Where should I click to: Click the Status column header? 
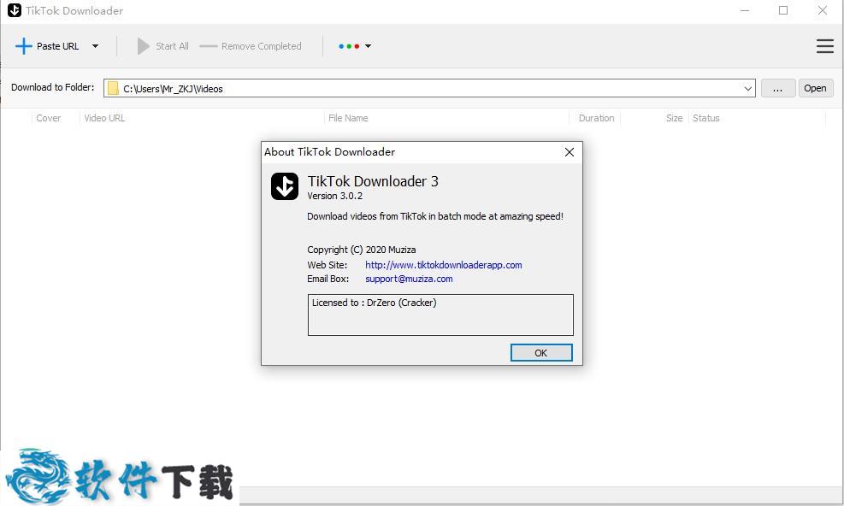tap(705, 118)
